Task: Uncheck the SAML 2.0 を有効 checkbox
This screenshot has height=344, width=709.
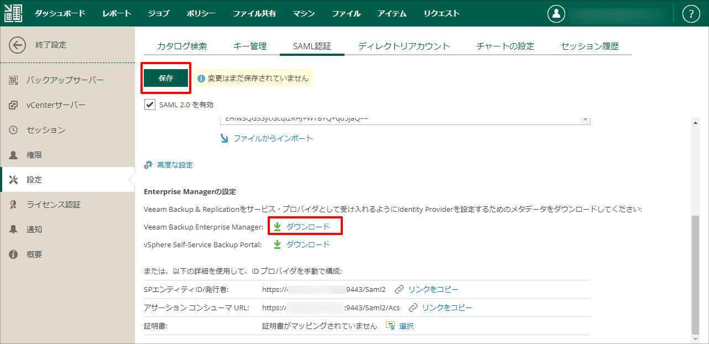Action: [x=149, y=105]
